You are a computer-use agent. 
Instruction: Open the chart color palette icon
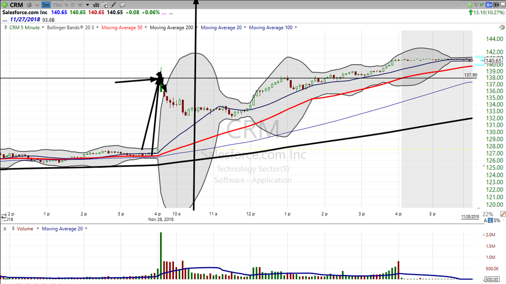[502, 27]
